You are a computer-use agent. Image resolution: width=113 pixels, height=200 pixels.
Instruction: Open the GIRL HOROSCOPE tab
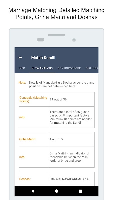pyautogui.click(x=92, y=68)
